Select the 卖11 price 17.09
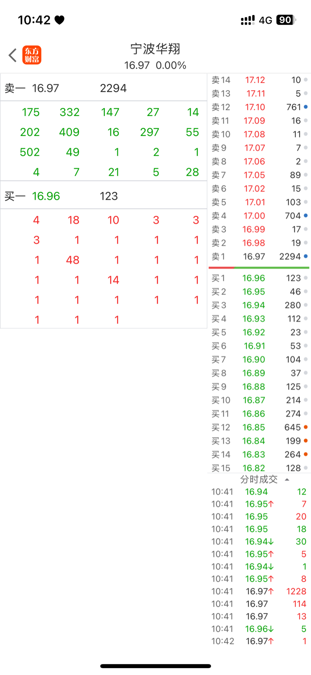This screenshot has width=311, height=675. tap(254, 121)
